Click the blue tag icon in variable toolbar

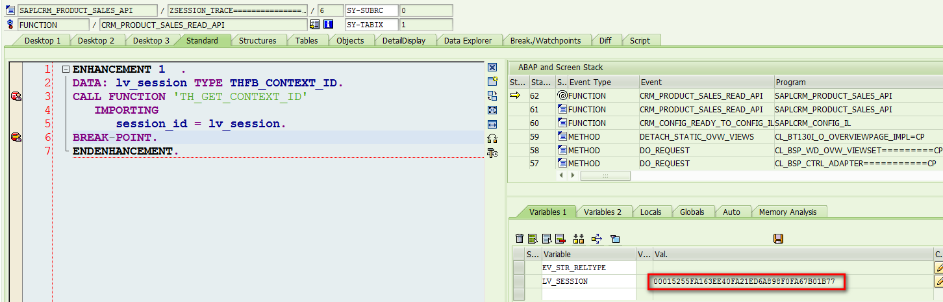point(615,238)
